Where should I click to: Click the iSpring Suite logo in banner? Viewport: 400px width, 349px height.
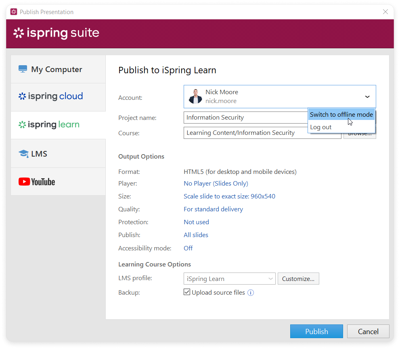point(56,33)
